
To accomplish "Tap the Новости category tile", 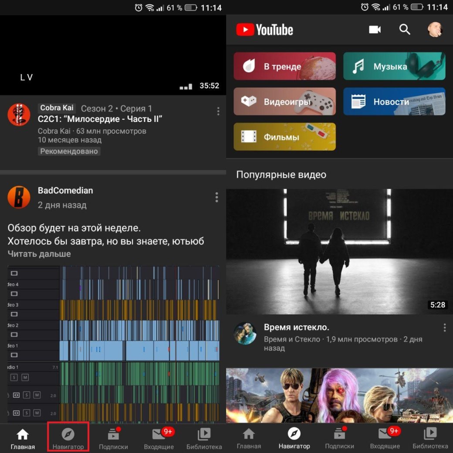I will tap(394, 102).
